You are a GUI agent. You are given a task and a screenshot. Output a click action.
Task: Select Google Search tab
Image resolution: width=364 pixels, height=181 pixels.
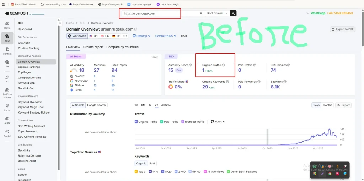96,105
